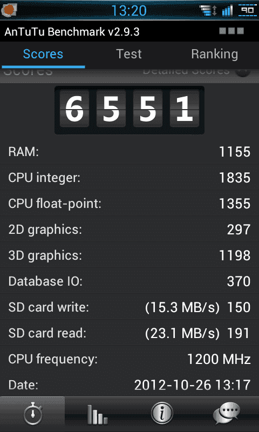This screenshot has height=432, width=259.
Task: Switch to the Ranking tab
Action: tap(214, 54)
